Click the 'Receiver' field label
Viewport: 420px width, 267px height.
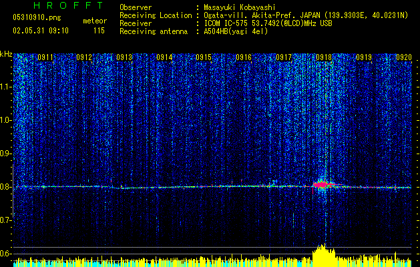coord(136,23)
